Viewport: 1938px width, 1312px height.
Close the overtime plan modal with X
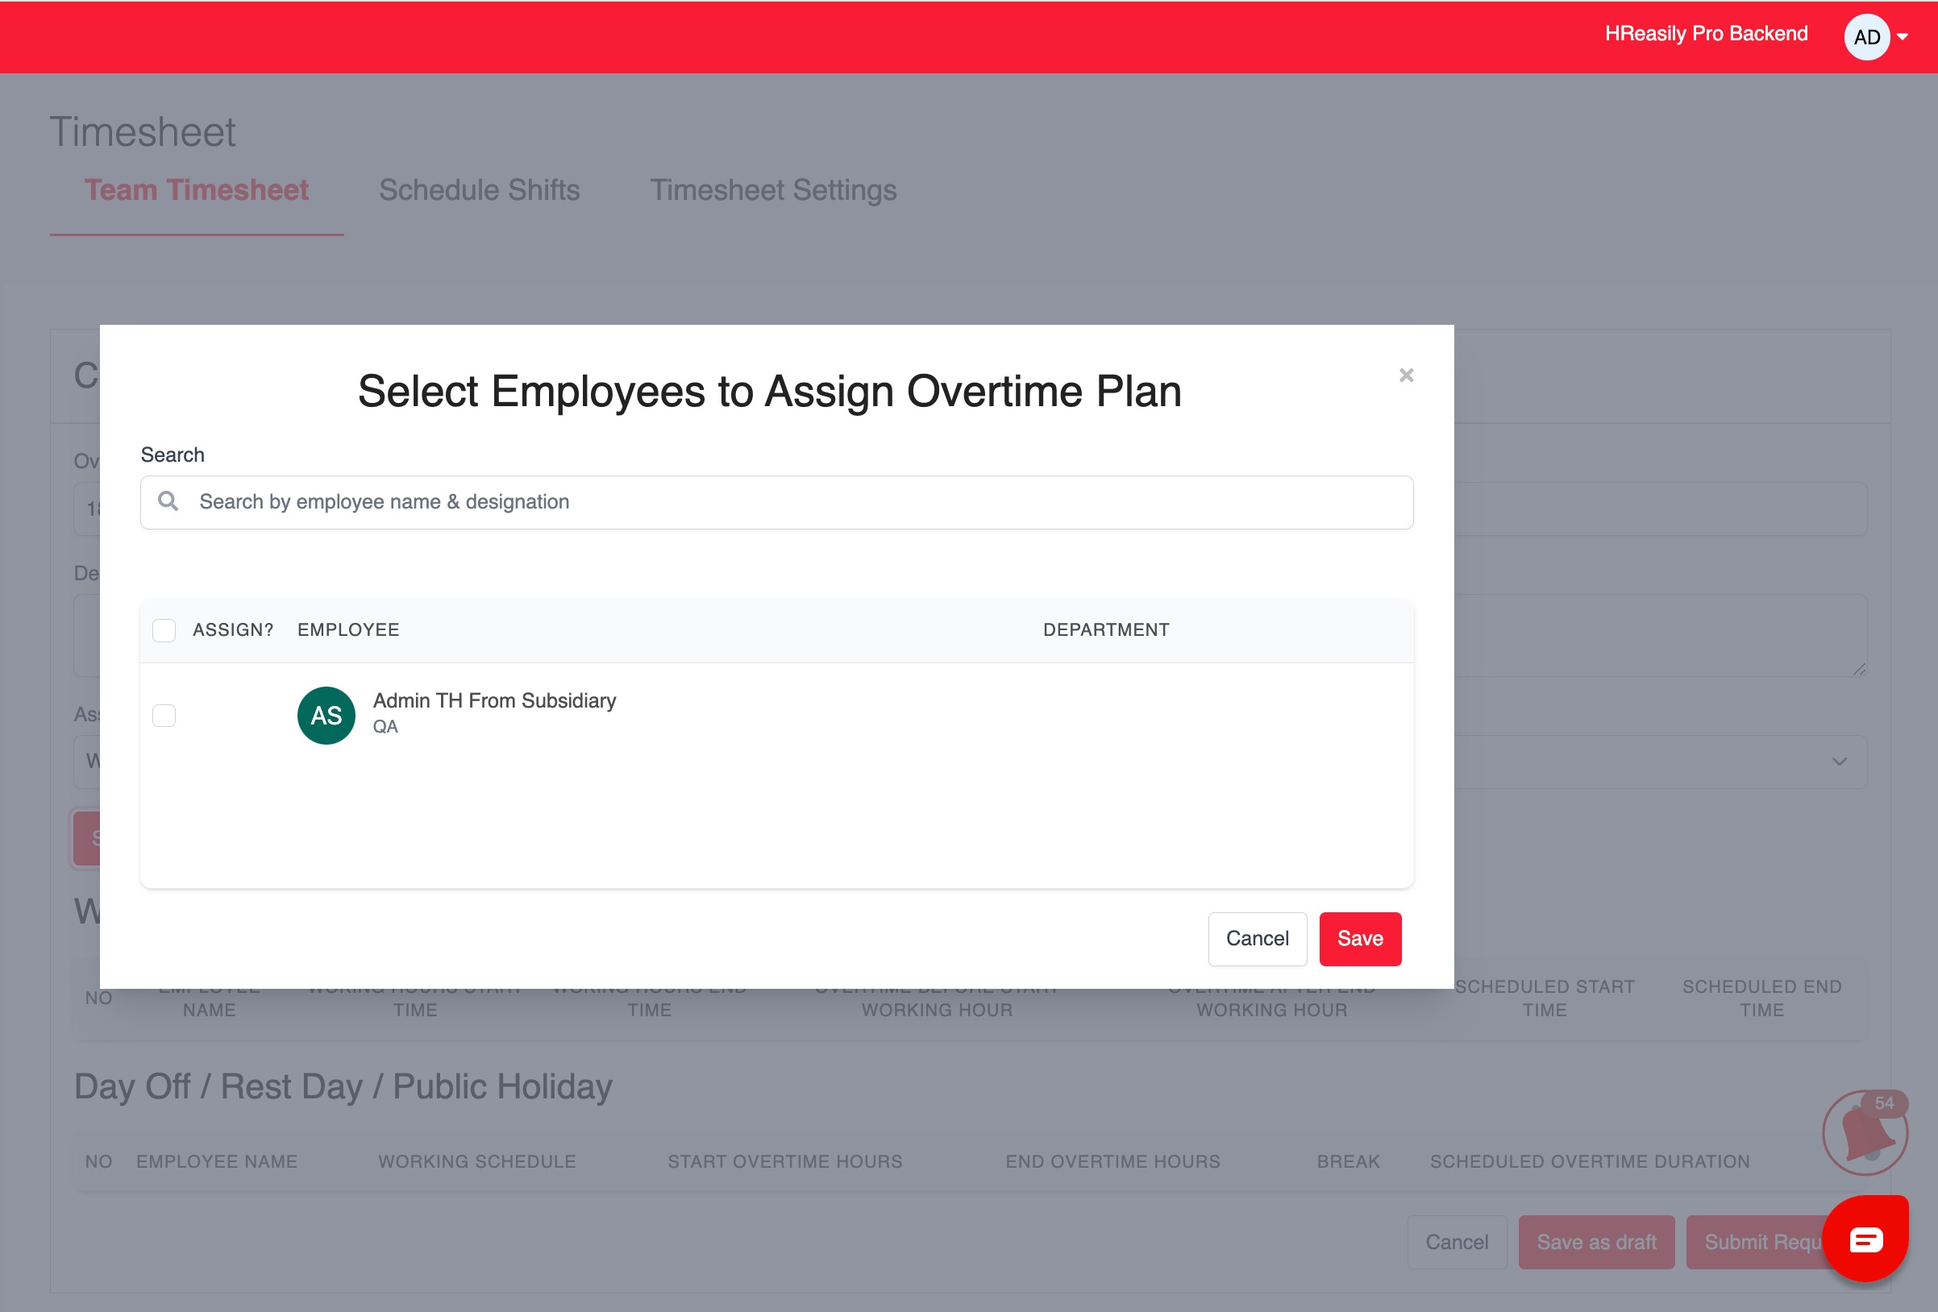click(x=1406, y=375)
